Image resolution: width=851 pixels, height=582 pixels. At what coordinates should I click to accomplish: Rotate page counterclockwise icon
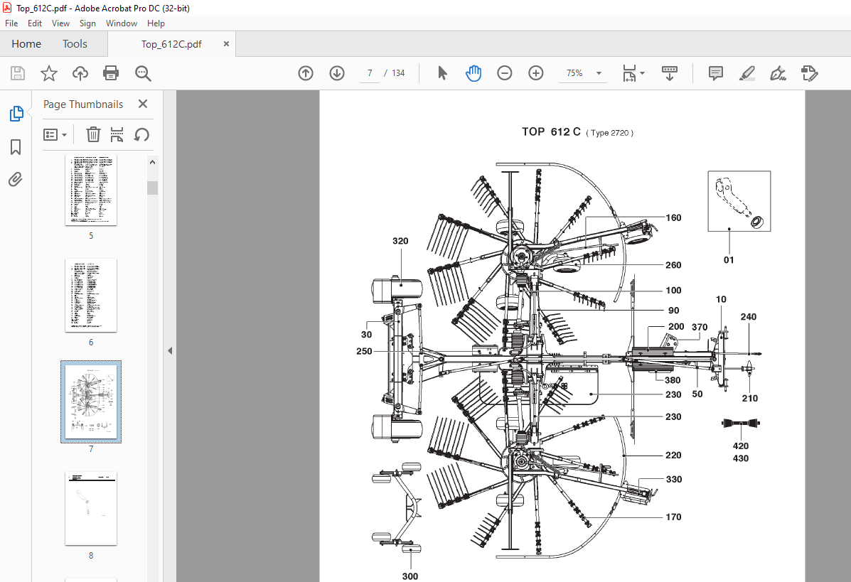click(141, 134)
